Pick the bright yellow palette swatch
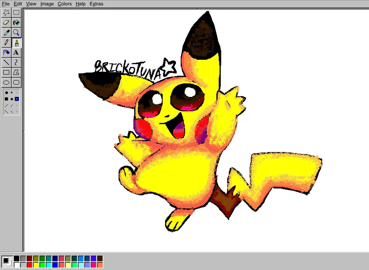369x270 pixels. (36, 265)
